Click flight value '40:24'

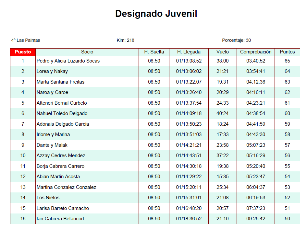click(223, 113)
